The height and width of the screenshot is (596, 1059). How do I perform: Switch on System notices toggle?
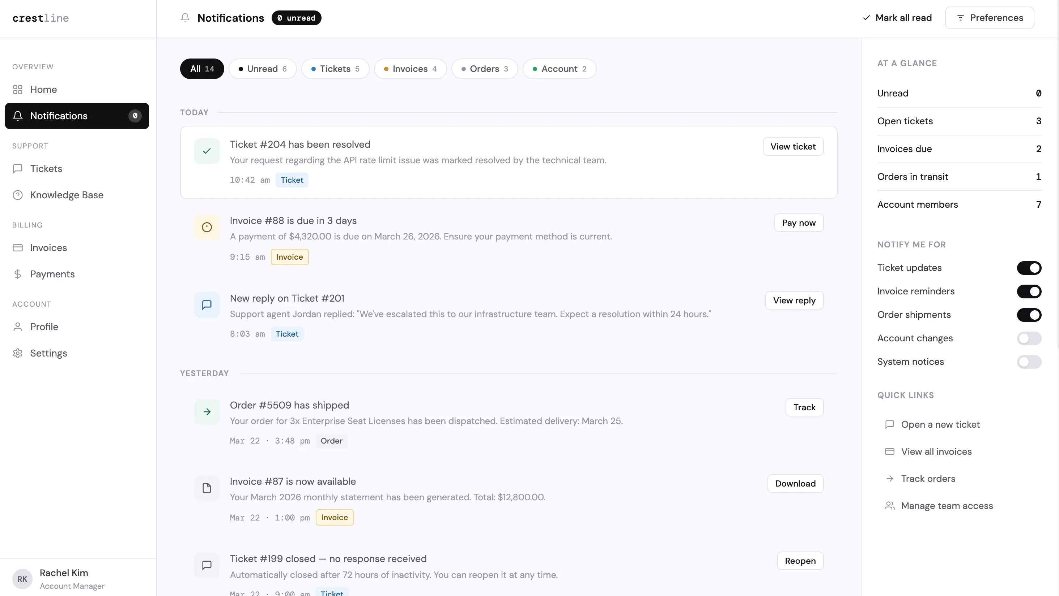click(x=1029, y=362)
